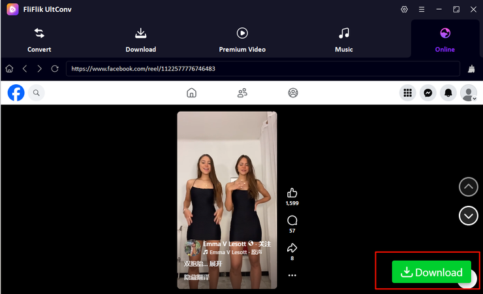Open comments on the reel
The width and height of the screenshot is (483, 294).
tap(292, 220)
